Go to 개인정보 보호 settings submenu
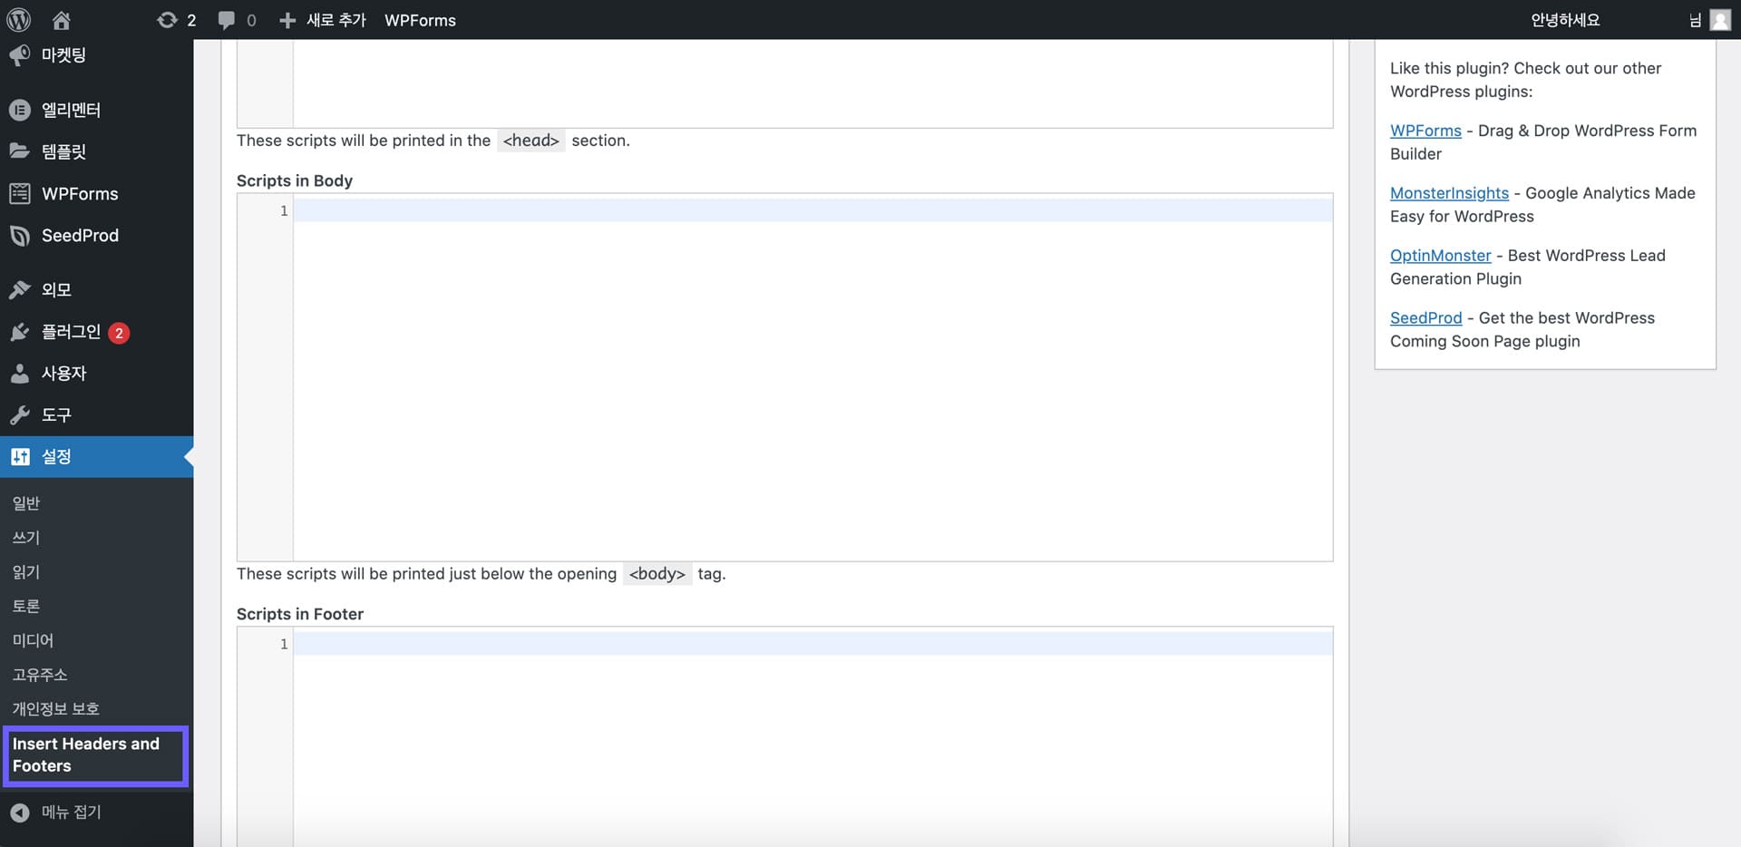Image resolution: width=1741 pixels, height=847 pixels. point(55,709)
